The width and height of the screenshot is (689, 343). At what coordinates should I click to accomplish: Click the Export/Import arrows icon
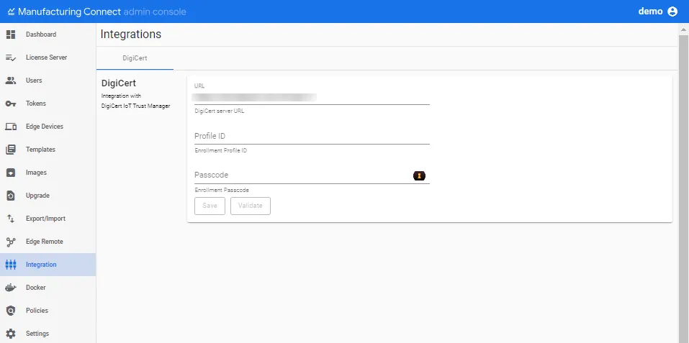click(11, 219)
